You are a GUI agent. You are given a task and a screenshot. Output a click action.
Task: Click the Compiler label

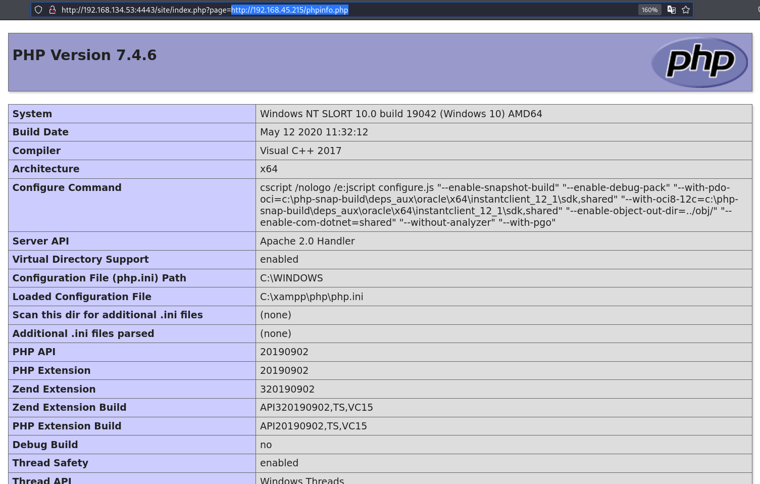point(36,151)
